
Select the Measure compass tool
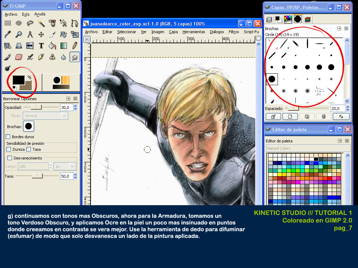point(30,35)
